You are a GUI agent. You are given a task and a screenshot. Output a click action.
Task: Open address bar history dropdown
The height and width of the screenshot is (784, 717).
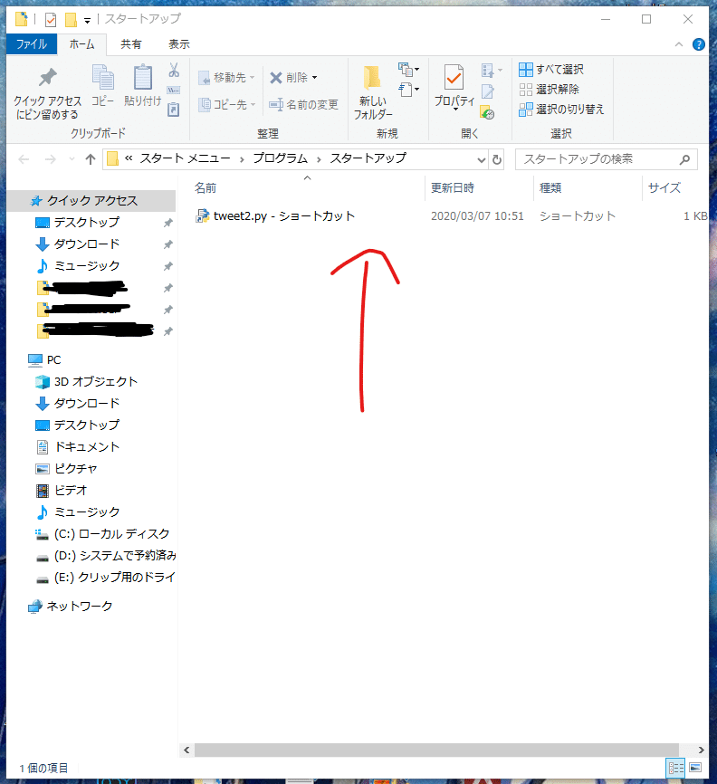coord(481,160)
